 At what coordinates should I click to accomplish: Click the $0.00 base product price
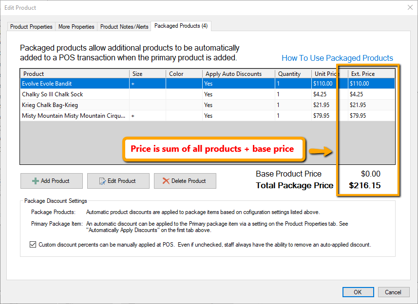[371, 174]
